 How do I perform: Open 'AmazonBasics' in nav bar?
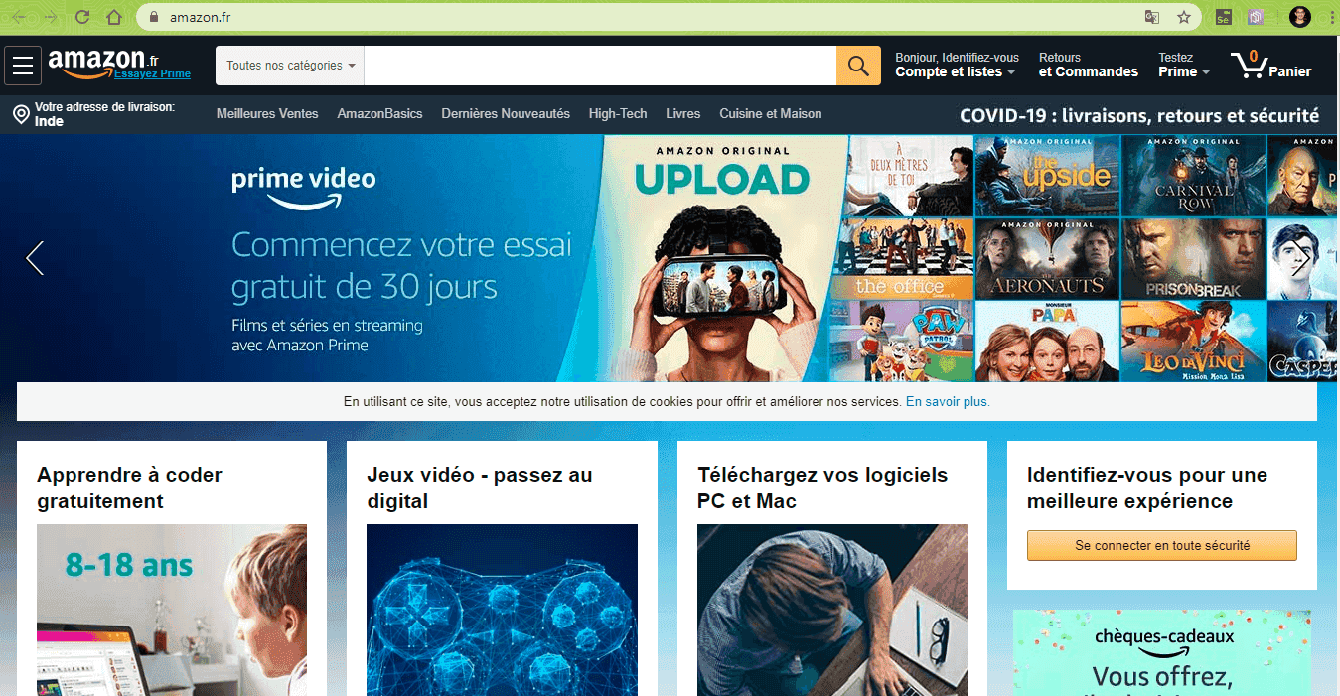point(379,114)
